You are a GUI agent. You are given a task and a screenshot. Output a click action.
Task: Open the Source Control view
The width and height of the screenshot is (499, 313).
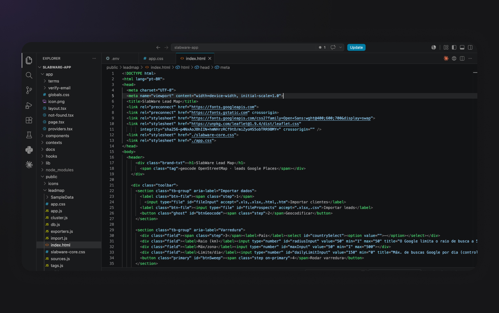pos(29,90)
